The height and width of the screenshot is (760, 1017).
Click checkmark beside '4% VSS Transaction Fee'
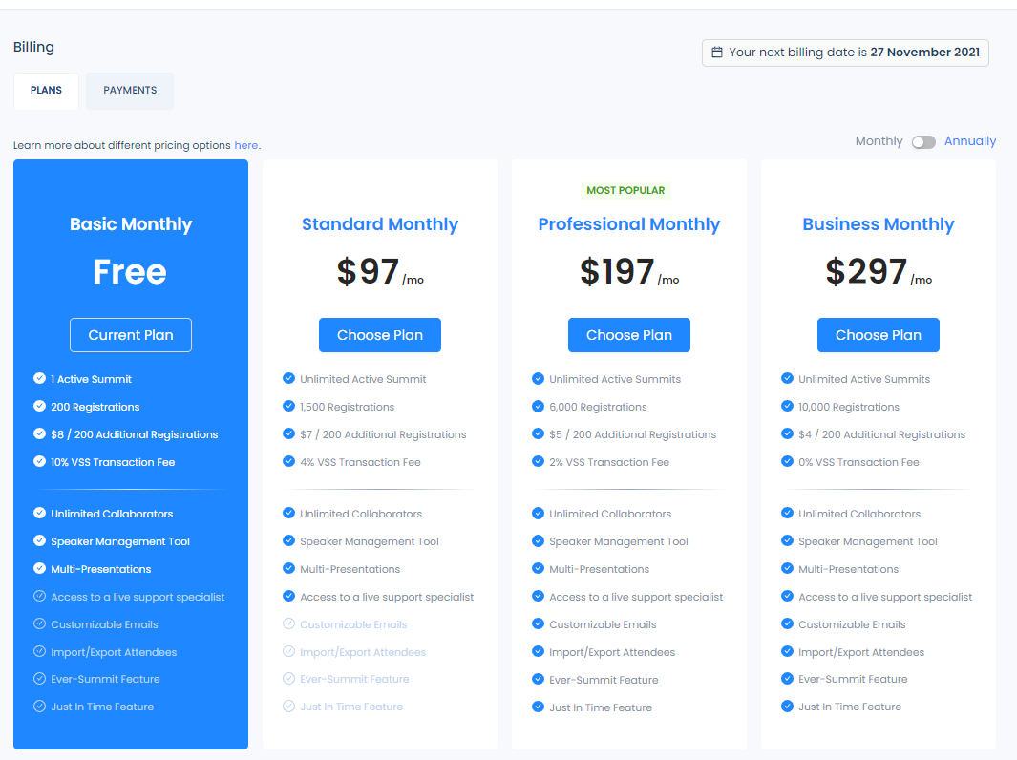click(288, 461)
